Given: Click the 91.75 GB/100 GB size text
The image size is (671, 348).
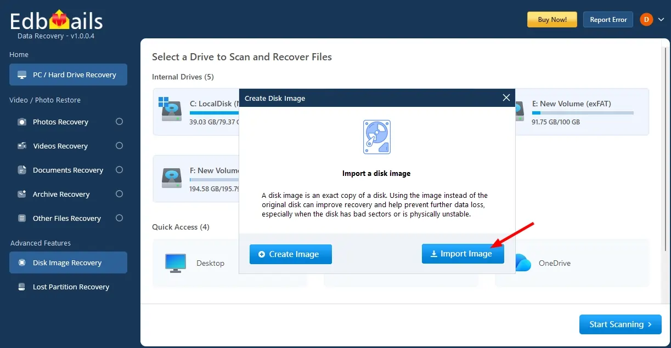Looking at the screenshot, I should [556, 122].
